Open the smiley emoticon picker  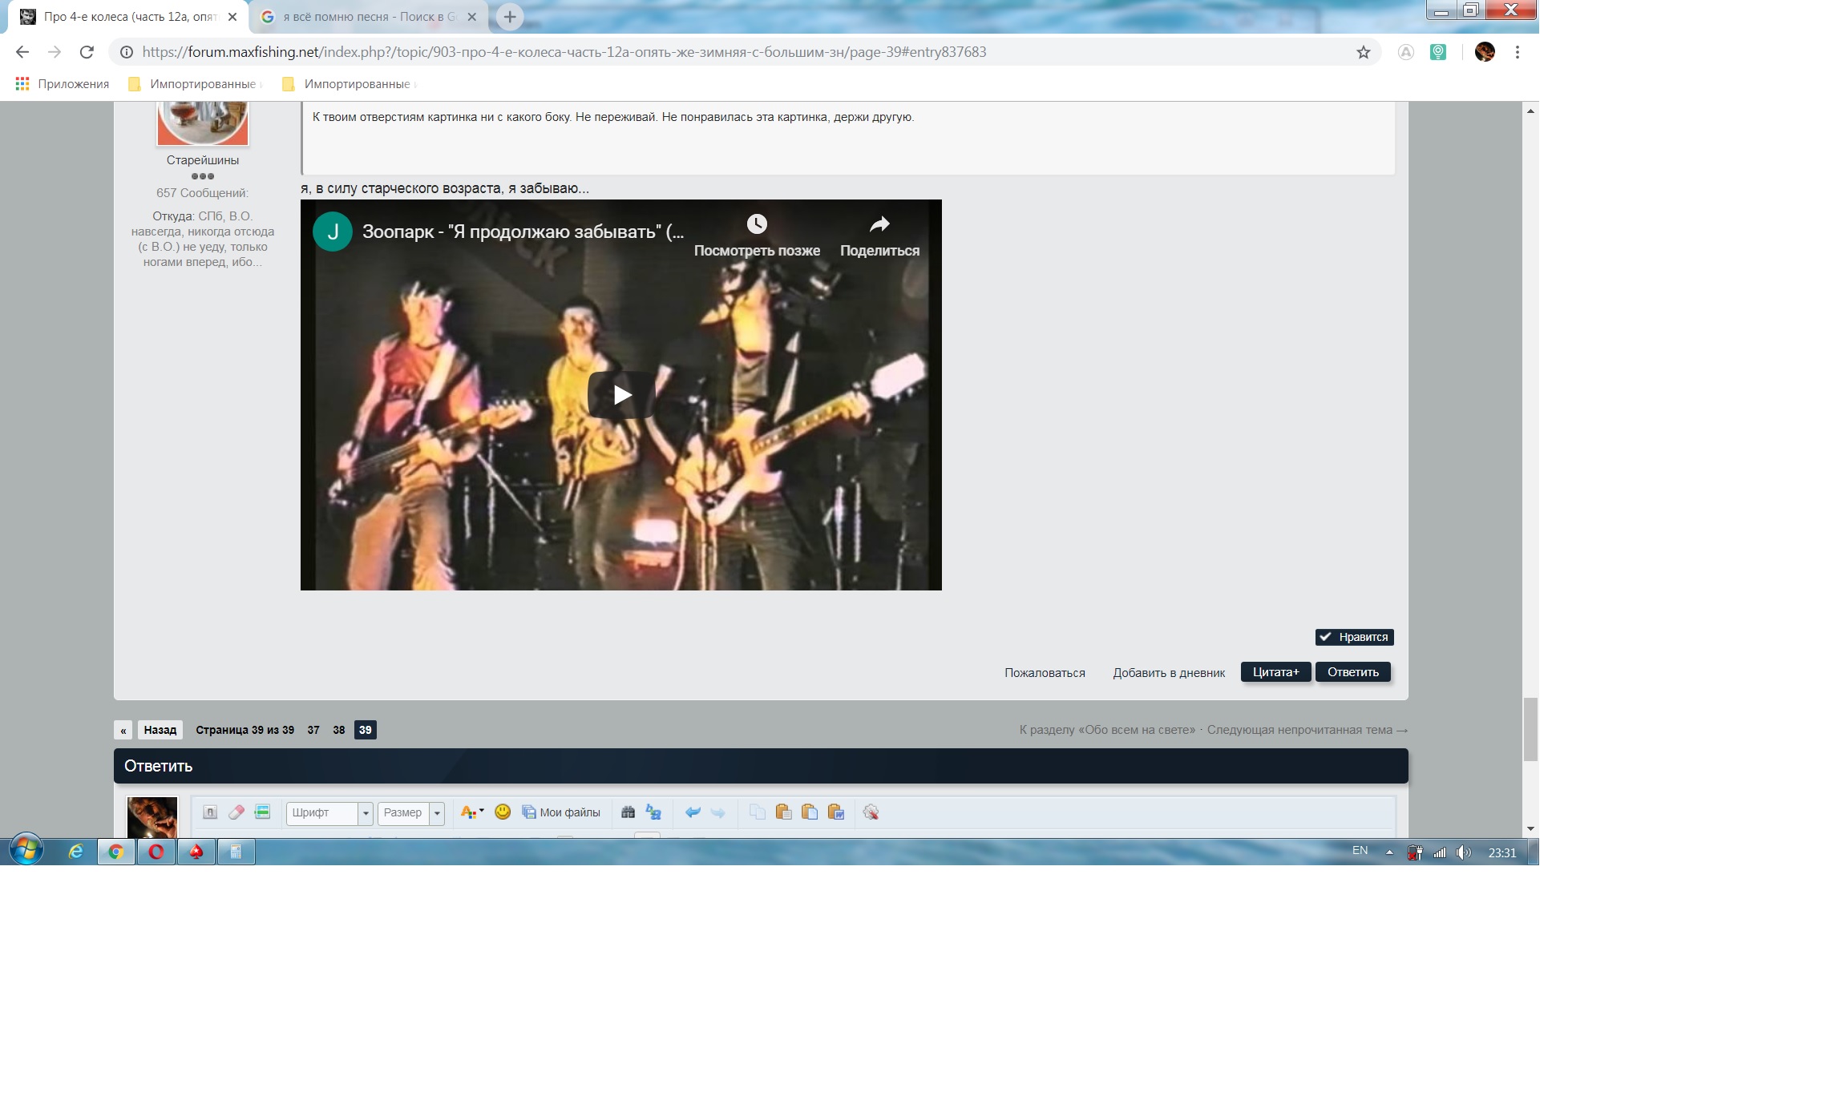(503, 812)
